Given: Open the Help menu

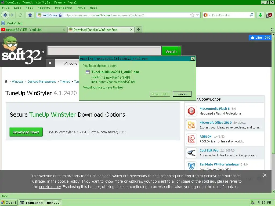Looking at the screenshot, I should coord(93,8).
